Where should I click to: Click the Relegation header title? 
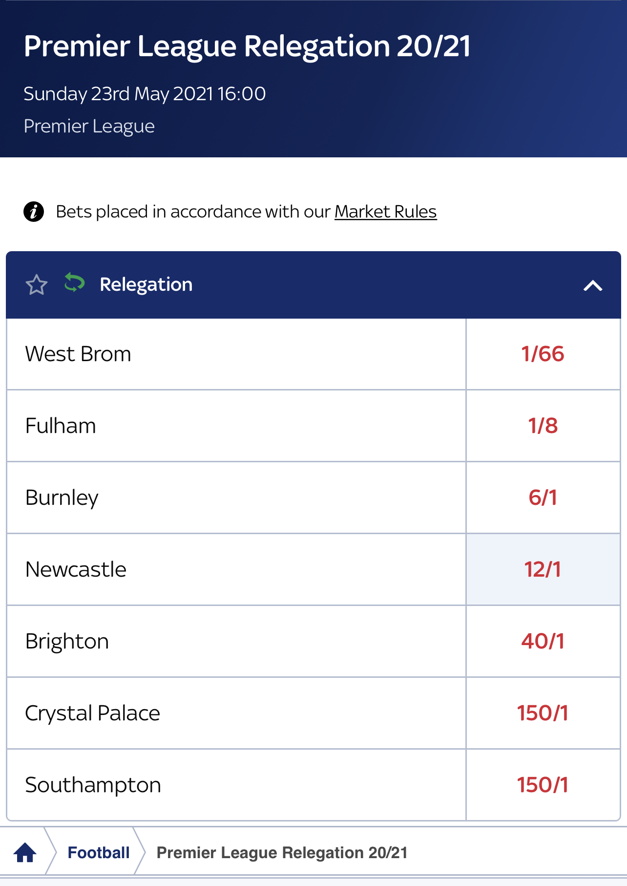click(146, 284)
